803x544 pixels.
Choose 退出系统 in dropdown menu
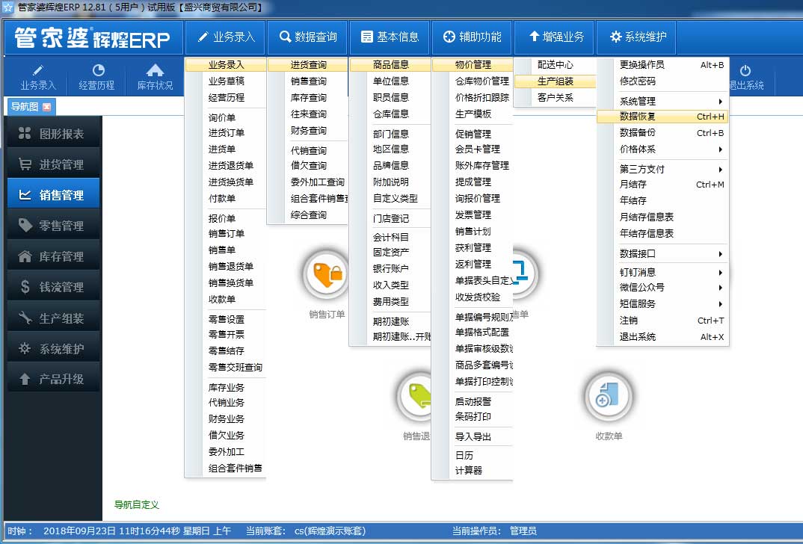(x=662, y=337)
